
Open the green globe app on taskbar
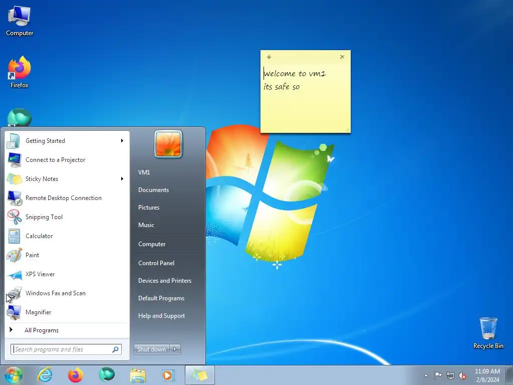point(107,375)
